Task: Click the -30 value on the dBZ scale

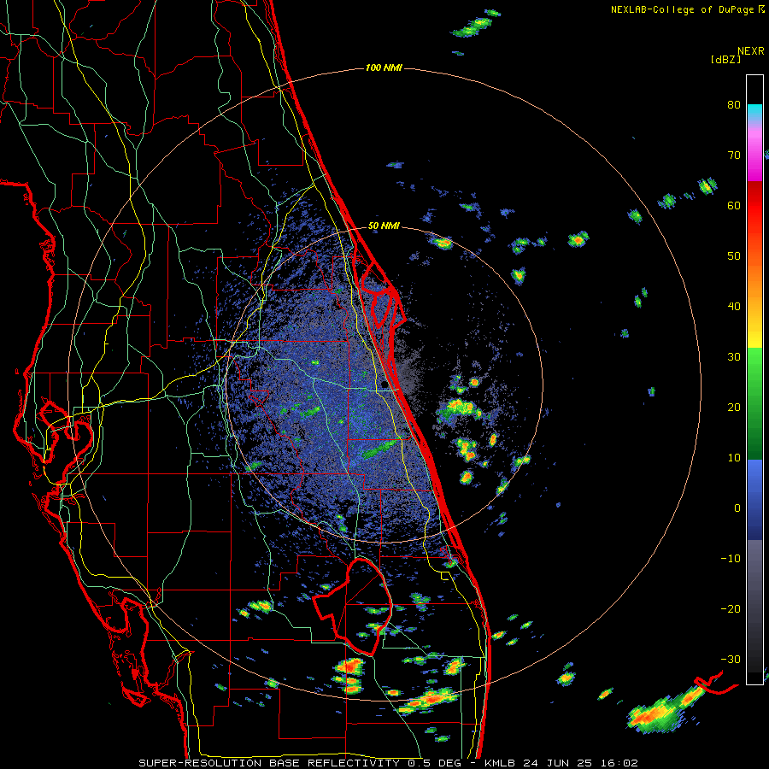Action: (x=731, y=659)
